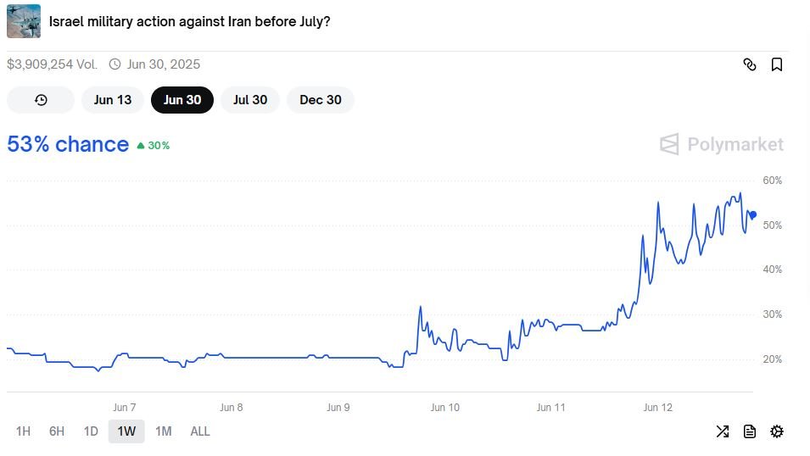Click the shuffle compare icon below chart
The image size is (810, 456).
[723, 431]
